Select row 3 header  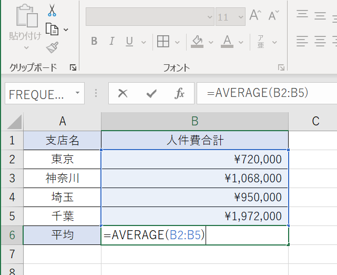click(12, 178)
